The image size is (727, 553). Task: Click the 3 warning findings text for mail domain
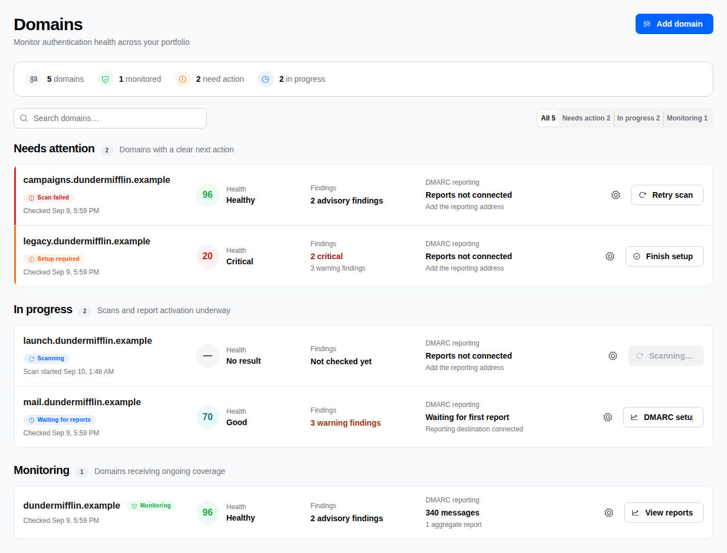[x=346, y=423]
